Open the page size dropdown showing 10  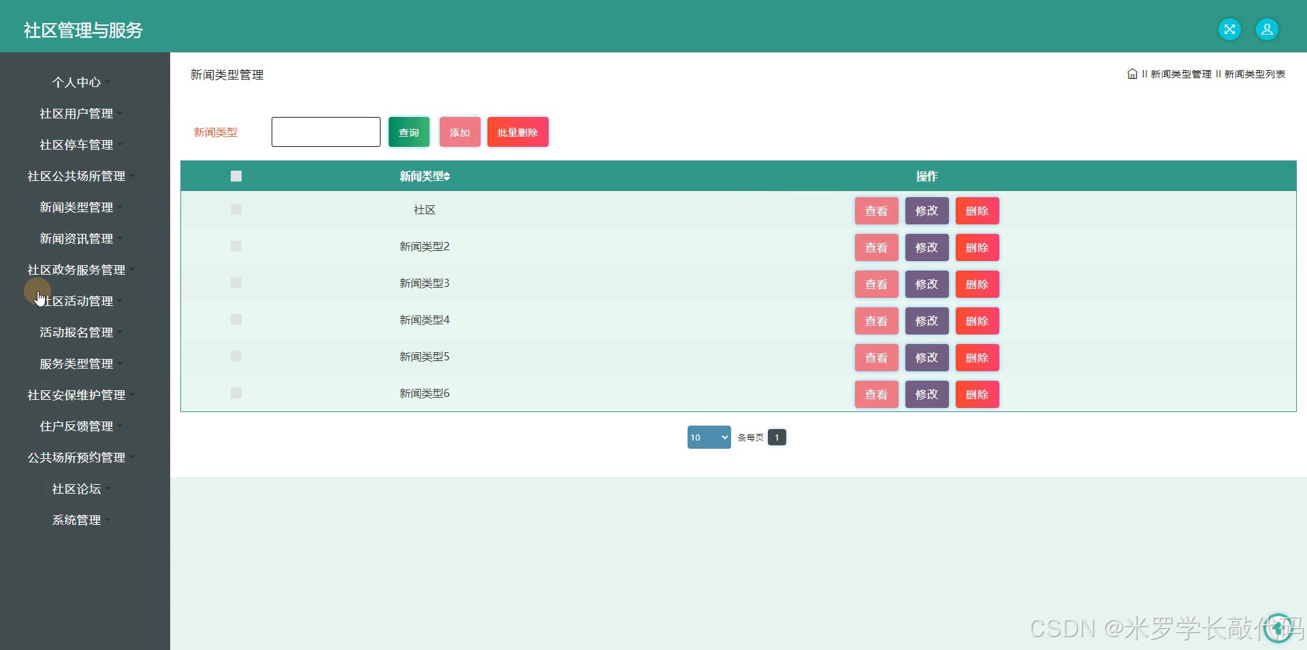[709, 437]
